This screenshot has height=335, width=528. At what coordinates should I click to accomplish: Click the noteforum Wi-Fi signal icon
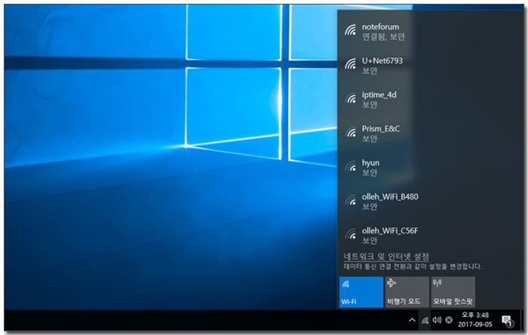coord(350,31)
